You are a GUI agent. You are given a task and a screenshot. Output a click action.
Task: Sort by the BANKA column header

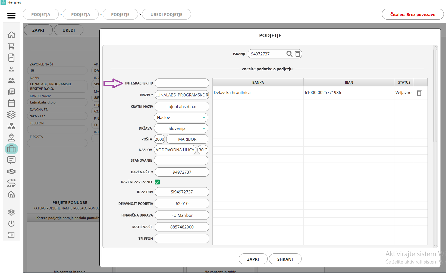click(258, 82)
